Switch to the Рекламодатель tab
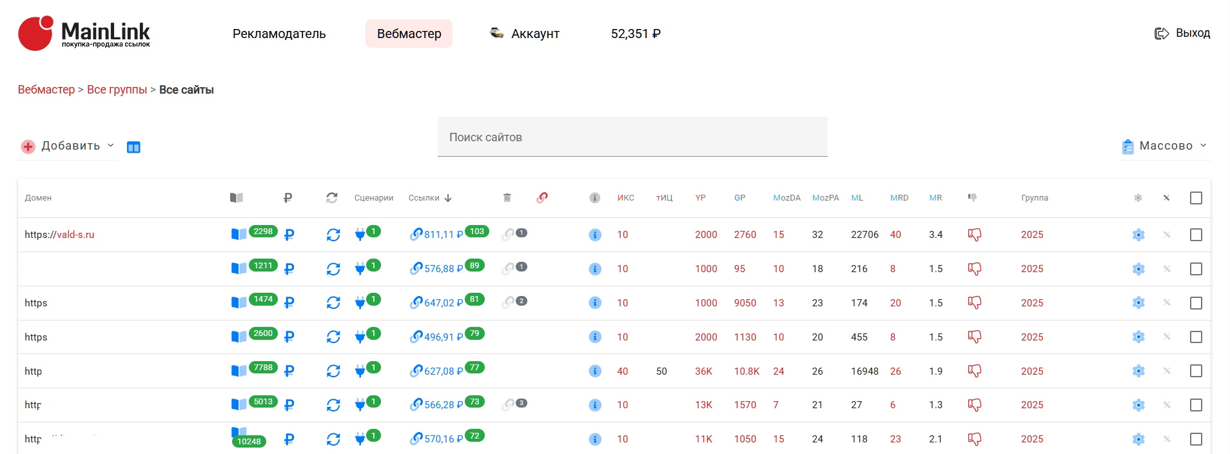The width and height of the screenshot is (1230, 454). click(x=279, y=34)
